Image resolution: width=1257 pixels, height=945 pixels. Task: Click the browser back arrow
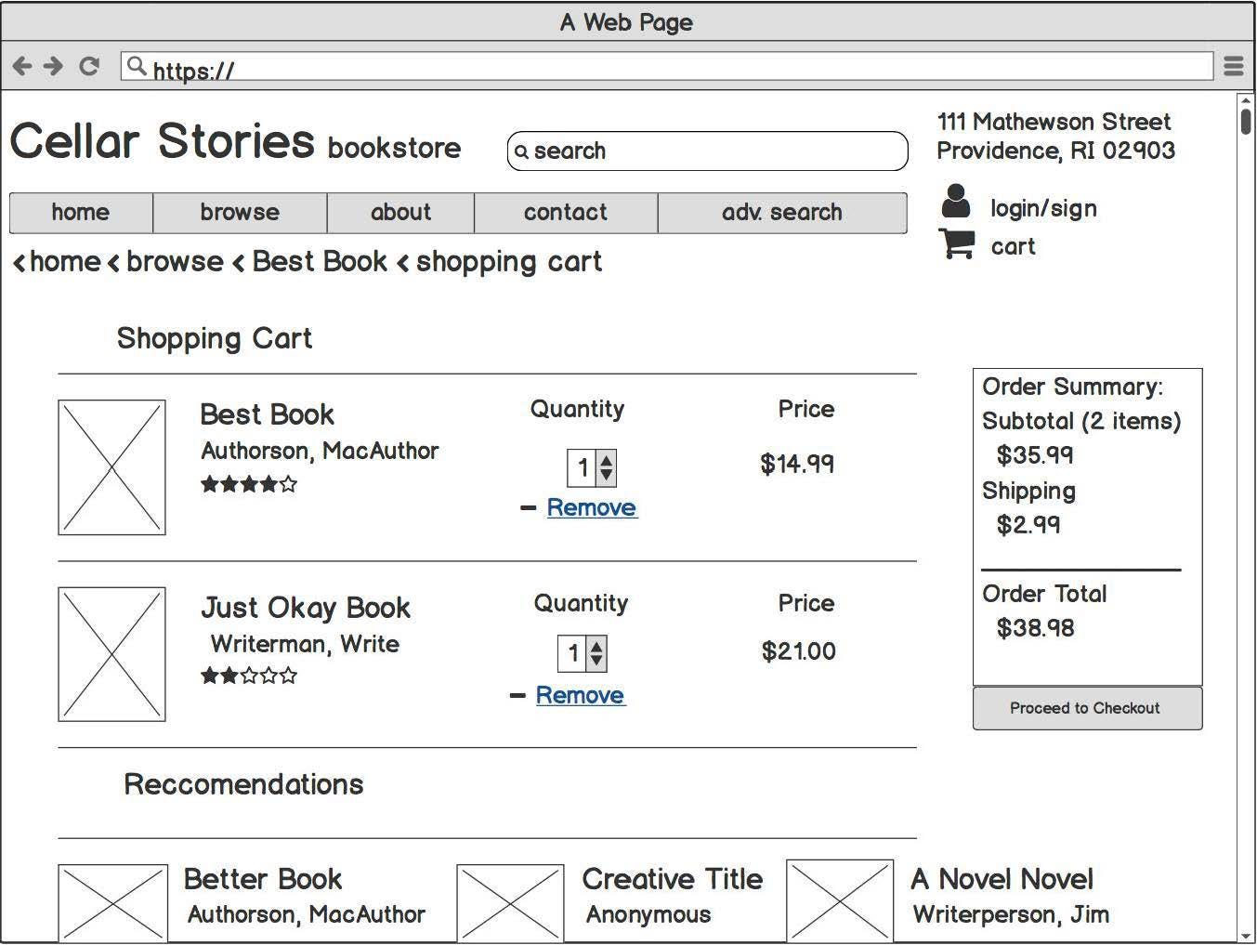coord(22,66)
